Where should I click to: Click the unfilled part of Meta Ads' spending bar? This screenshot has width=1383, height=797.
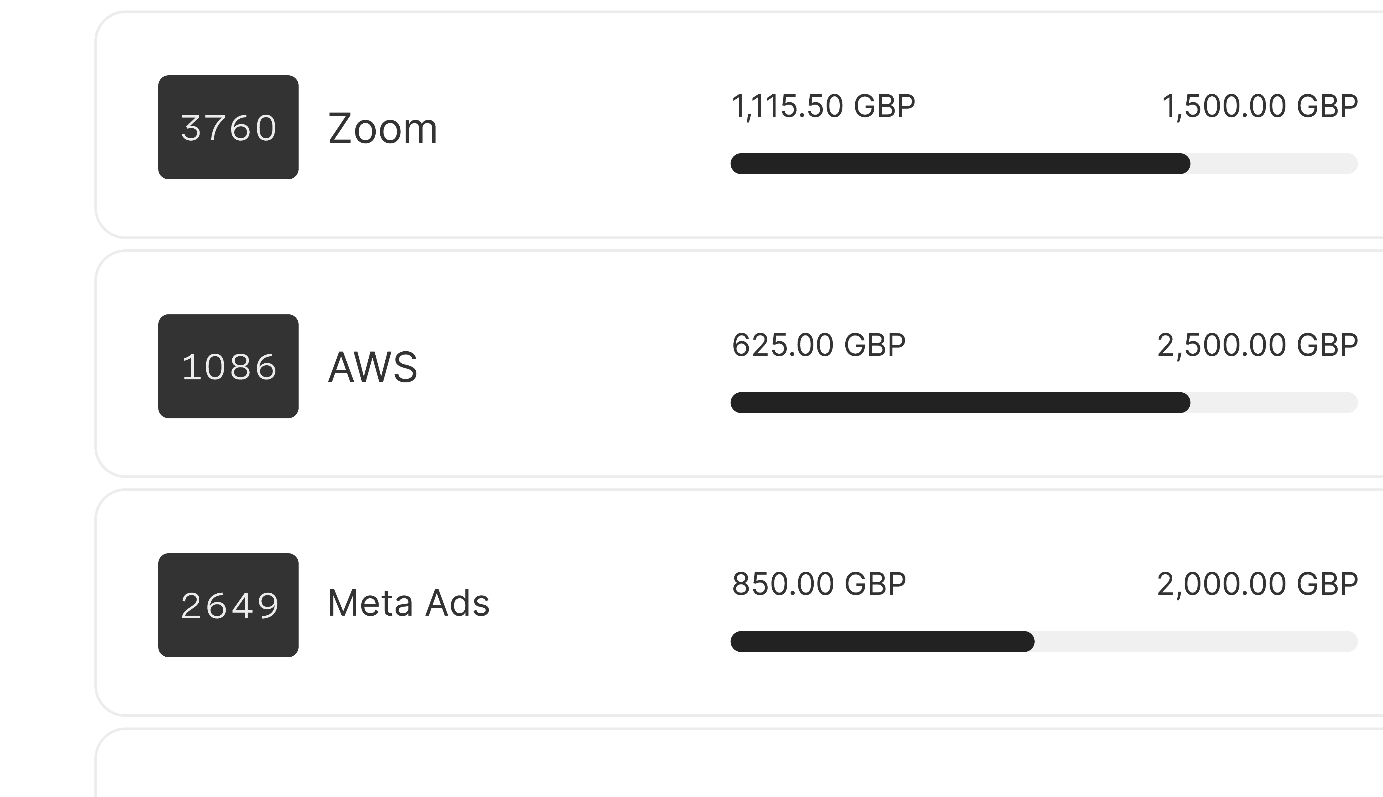1196,641
